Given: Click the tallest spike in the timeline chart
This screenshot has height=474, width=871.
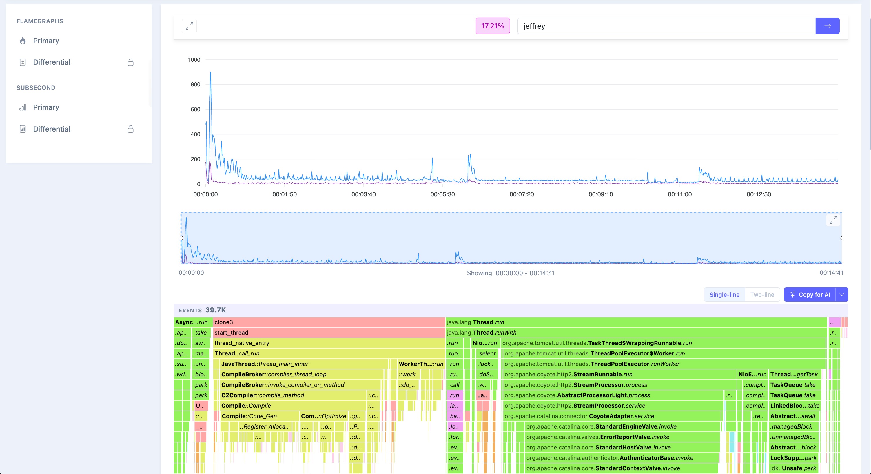Looking at the screenshot, I should point(211,72).
